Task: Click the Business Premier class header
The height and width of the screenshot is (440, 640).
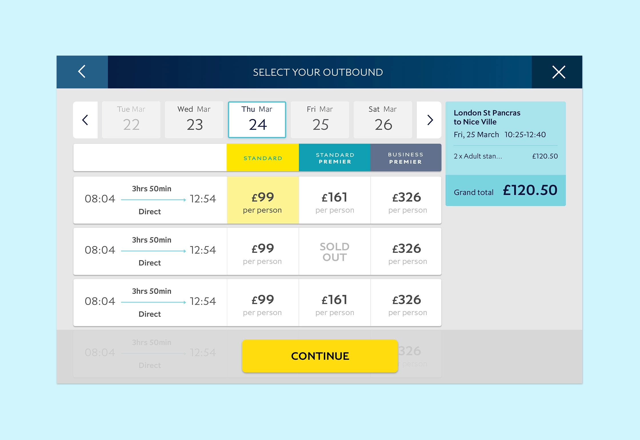Action: (x=405, y=158)
